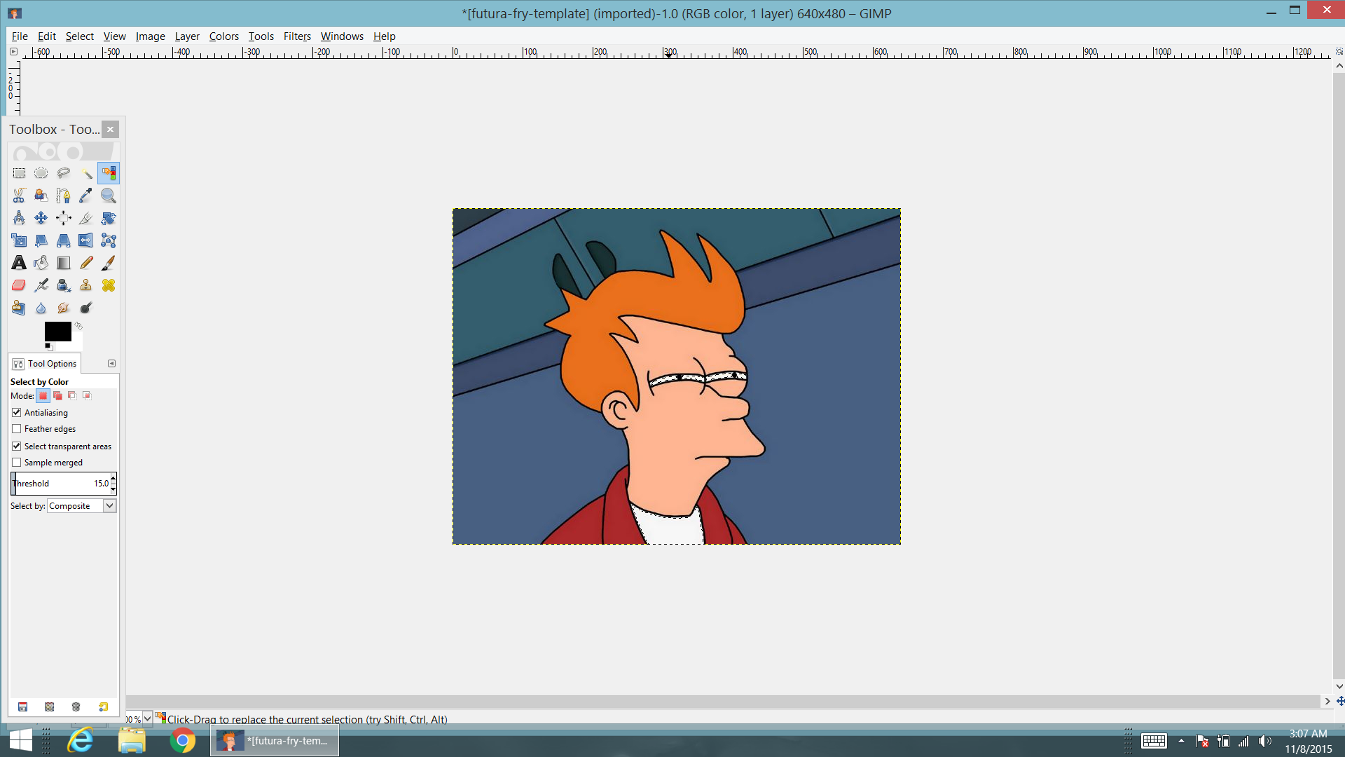
Task: Select the Ellipse Select tool
Action: (x=41, y=173)
